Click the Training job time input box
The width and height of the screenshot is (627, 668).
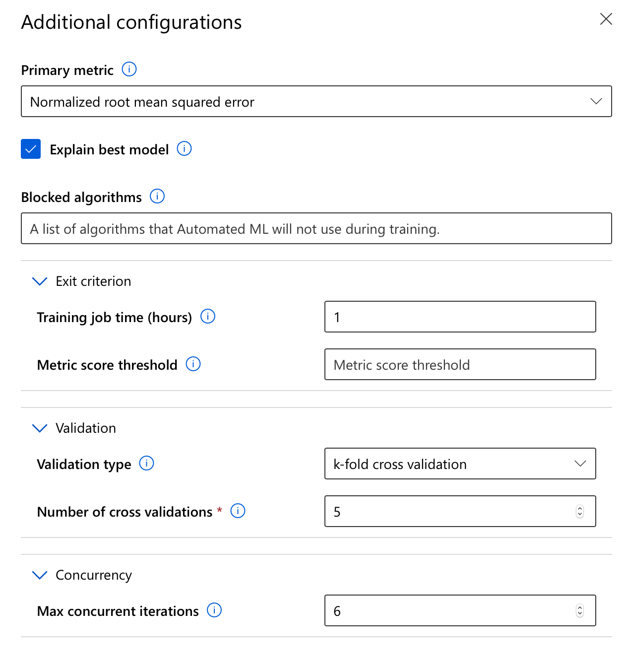[x=460, y=317]
